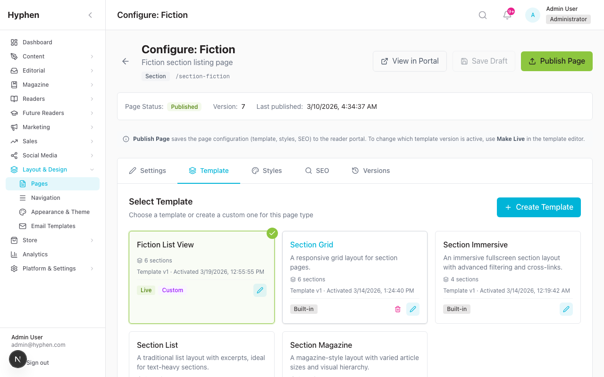The height and width of the screenshot is (377, 604).
Task: Click the Publish Page button
Action: [x=556, y=61]
